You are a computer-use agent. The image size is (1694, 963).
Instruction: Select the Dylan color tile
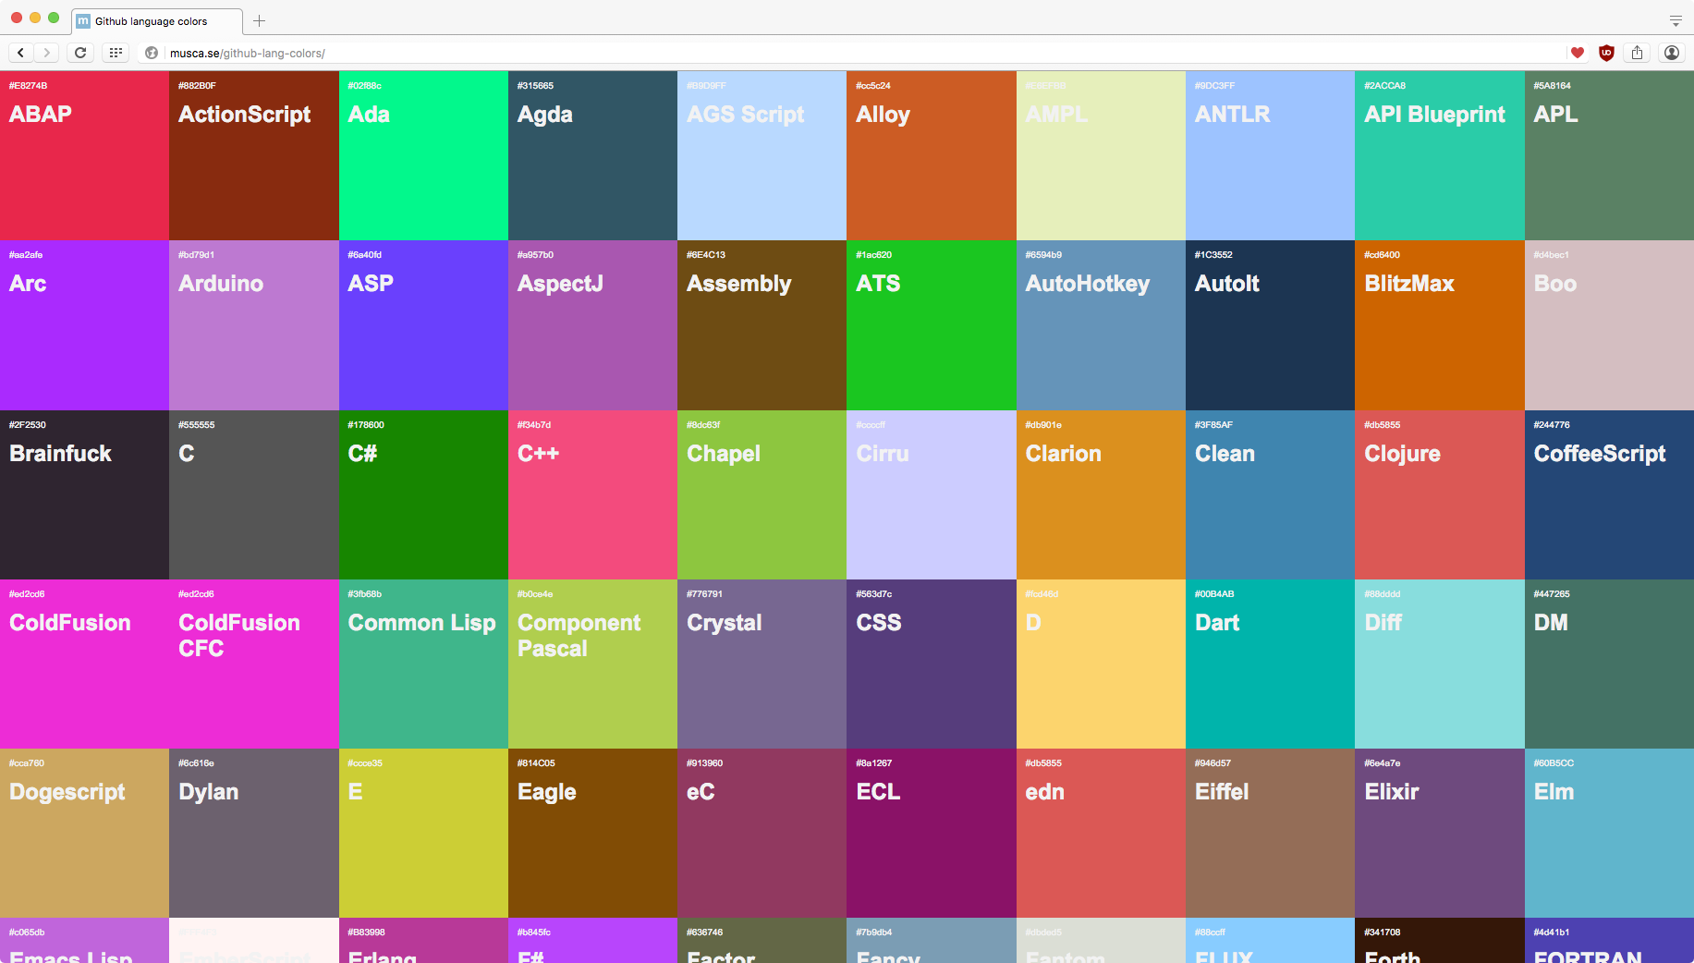254,833
